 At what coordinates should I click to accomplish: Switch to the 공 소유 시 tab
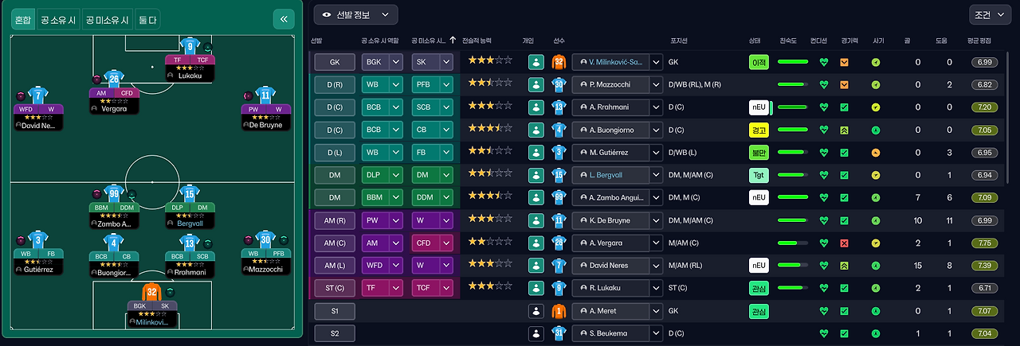58,20
